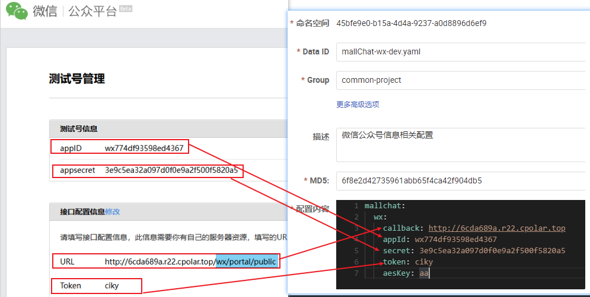Image resolution: width=590 pixels, height=297 pixels.
Task: Click the WeChat logo icon
Action: coord(17,11)
